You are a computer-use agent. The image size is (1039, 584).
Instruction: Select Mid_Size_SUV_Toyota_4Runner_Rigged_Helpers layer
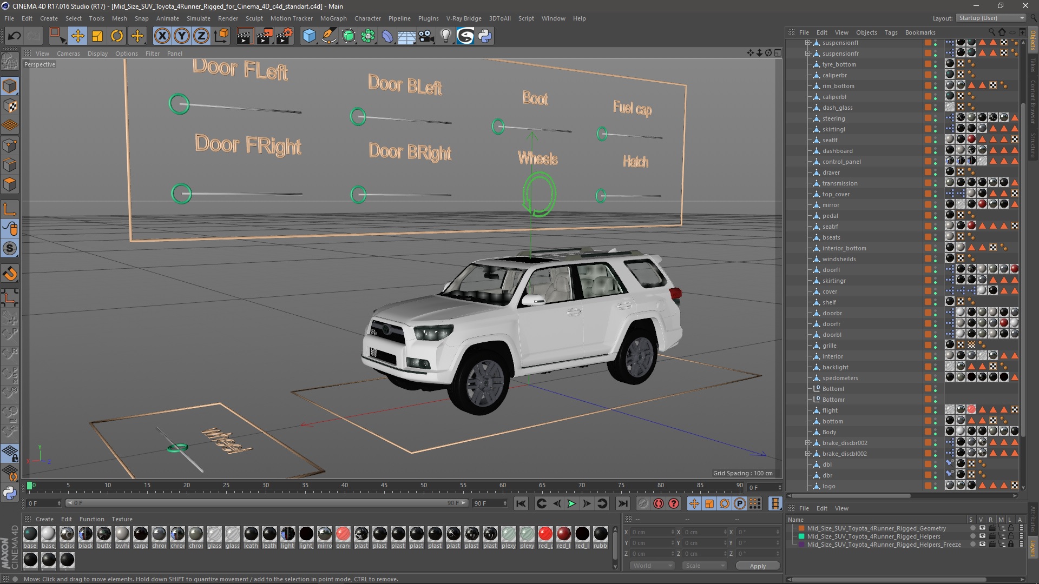tap(873, 536)
